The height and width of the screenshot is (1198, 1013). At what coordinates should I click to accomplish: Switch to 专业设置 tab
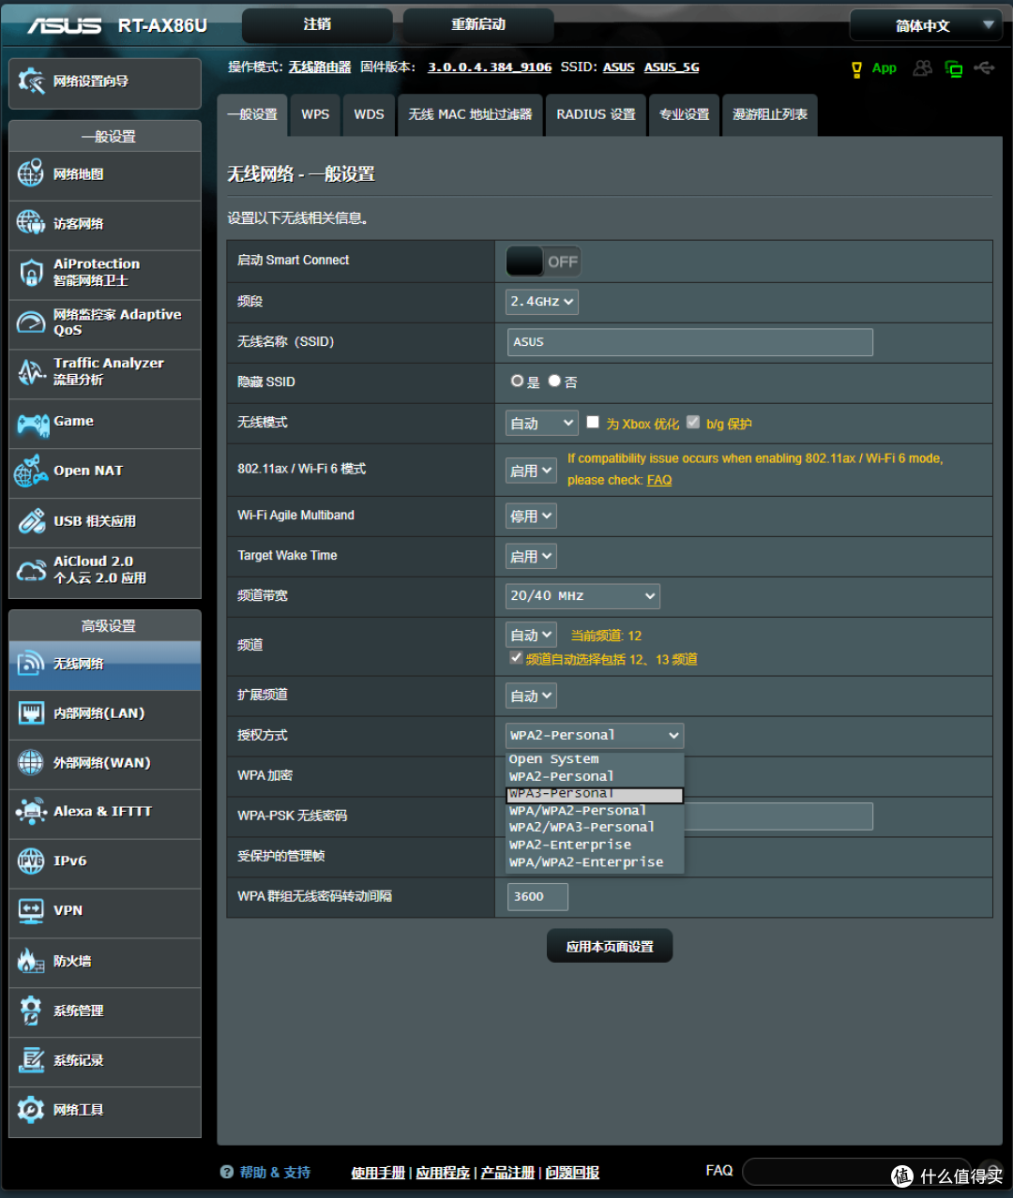point(684,115)
